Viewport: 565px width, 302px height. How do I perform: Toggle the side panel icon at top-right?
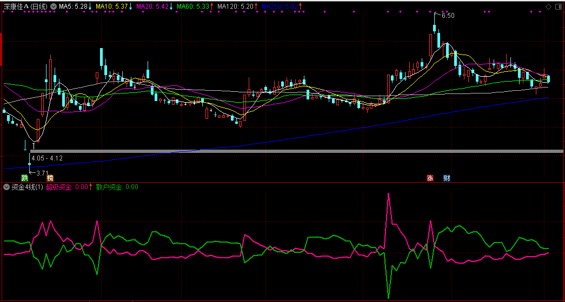coord(558,6)
